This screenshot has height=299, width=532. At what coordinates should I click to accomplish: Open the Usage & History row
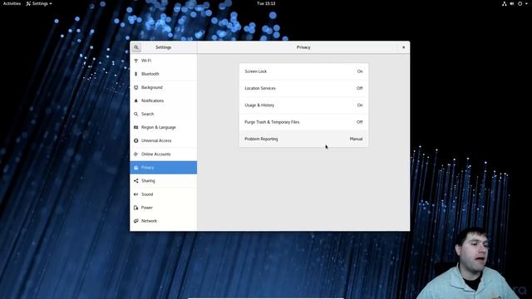(303, 105)
